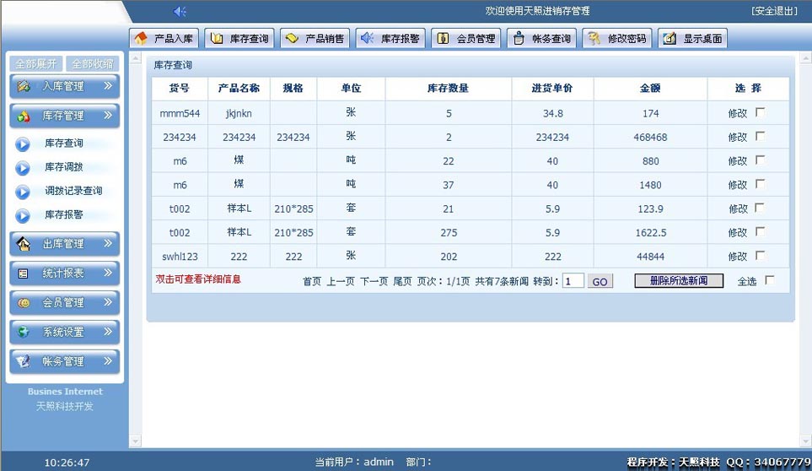
Task: Go to 首页 in pagination
Action: [312, 281]
